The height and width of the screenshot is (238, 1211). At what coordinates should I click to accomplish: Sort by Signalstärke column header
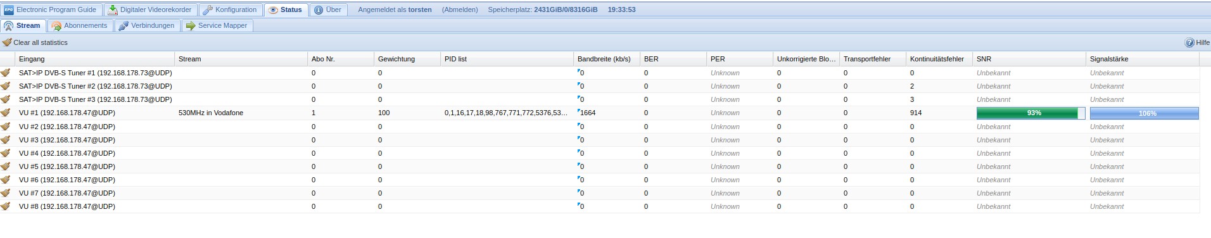(1143, 59)
